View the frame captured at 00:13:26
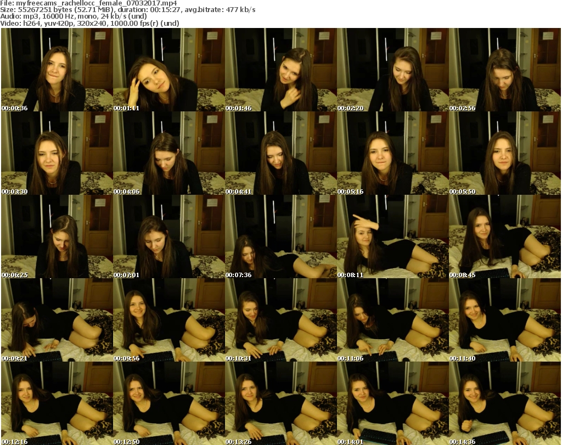 click(x=281, y=403)
